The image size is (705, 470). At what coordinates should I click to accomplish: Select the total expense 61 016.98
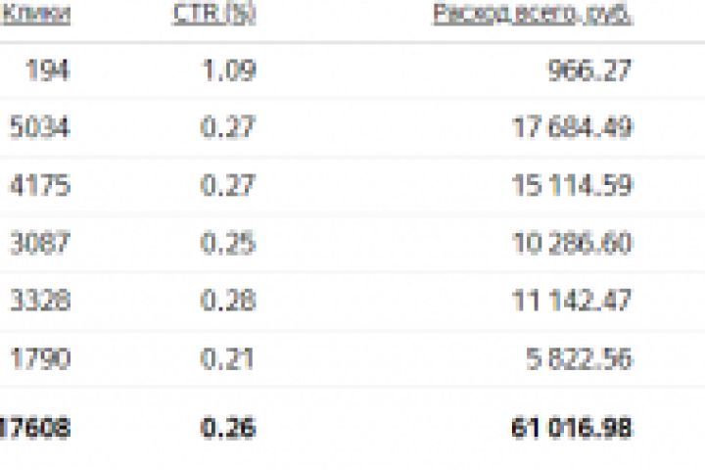click(x=572, y=427)
